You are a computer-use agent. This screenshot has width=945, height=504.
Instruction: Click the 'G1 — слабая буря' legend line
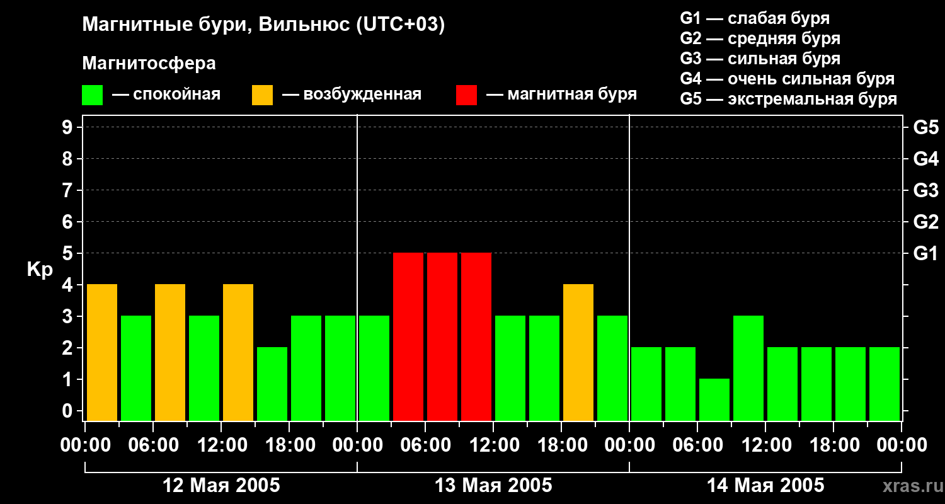click(x=755, y=18)
